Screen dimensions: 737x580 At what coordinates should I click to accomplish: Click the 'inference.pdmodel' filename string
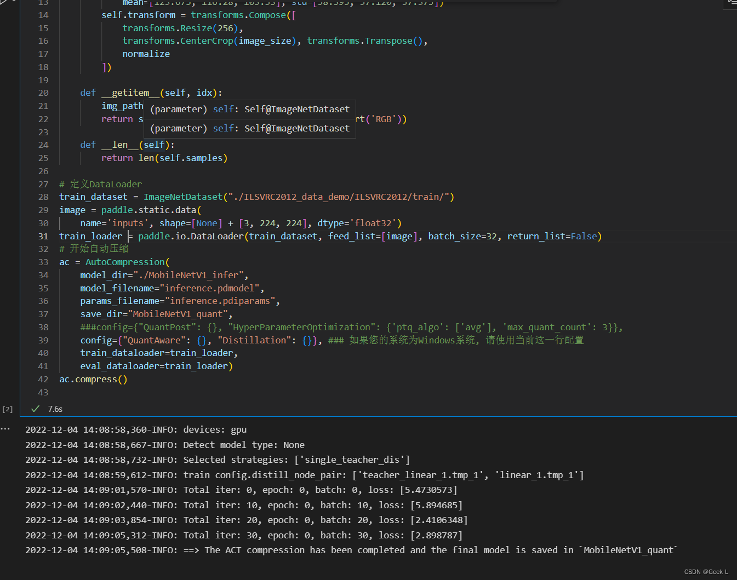pos(209,288)
